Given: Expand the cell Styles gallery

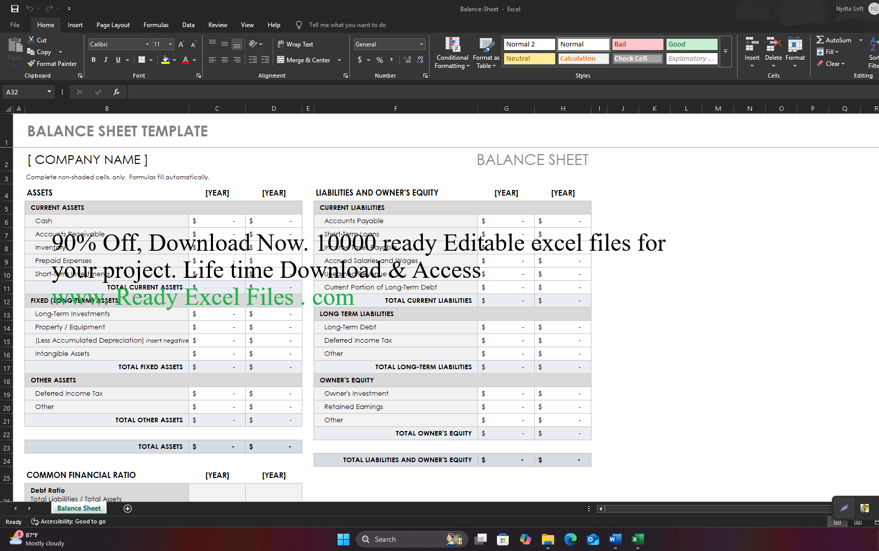Looking at the screenshot, I should (725, 52).
